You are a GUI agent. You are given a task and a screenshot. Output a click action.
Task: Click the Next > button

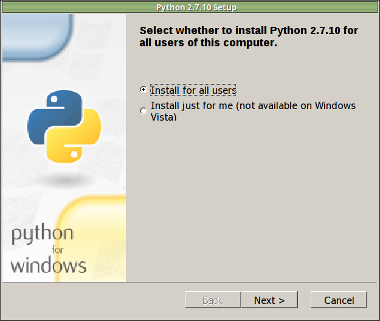269,300
